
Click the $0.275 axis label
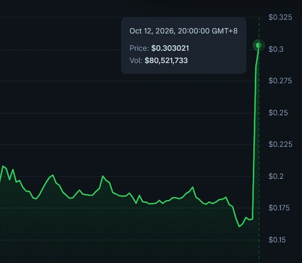[x=280, y=81]
